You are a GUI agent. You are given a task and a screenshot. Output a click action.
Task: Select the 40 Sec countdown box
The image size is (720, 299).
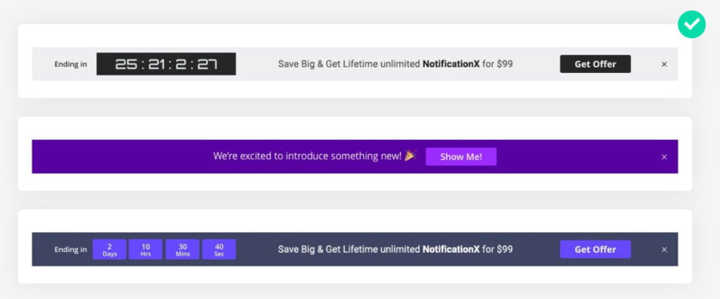(219, 249)
